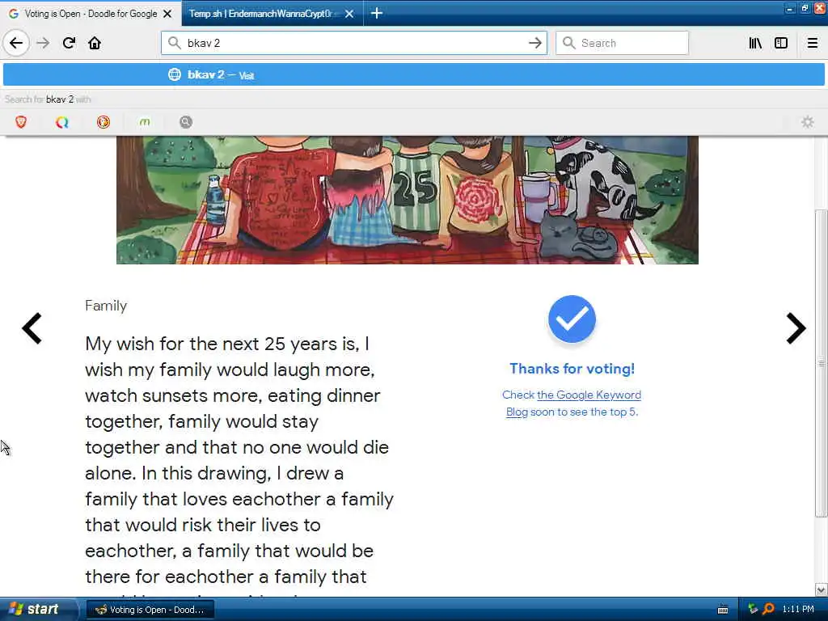Select the bkav 2 Visit suggestion

(x=413, y=75)
